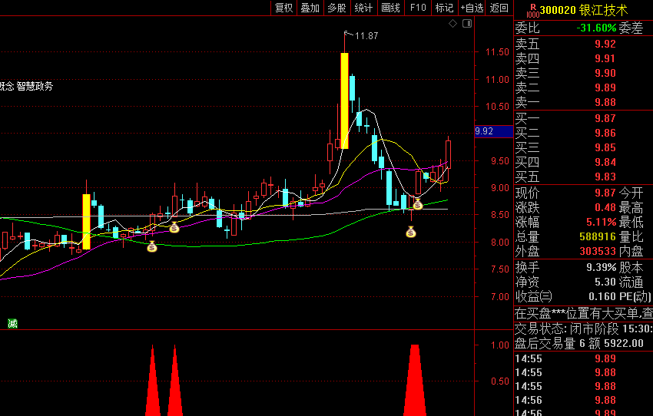Viewport: 653px width, 416px height.
Task: Open the 标记 mark menu
Action: pyautogui.click(x=444, y=8)
